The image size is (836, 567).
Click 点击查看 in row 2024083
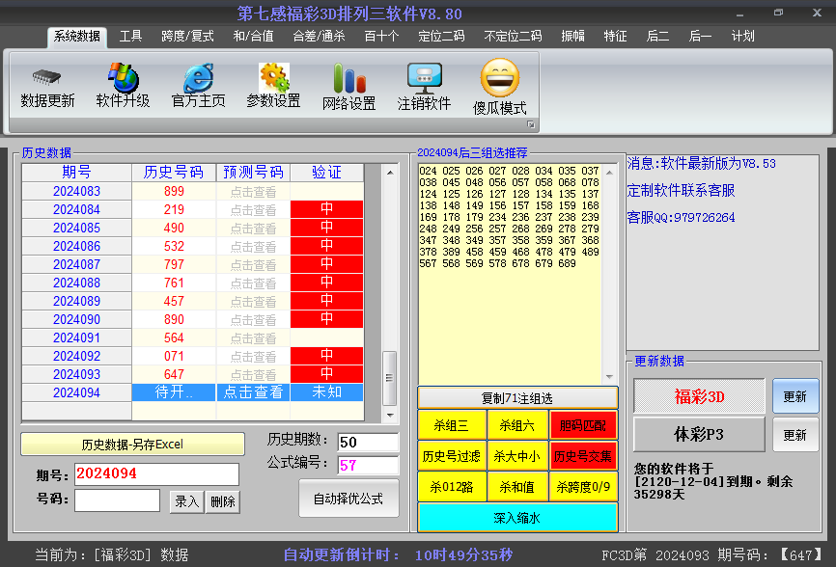click(x=253, y=192)
